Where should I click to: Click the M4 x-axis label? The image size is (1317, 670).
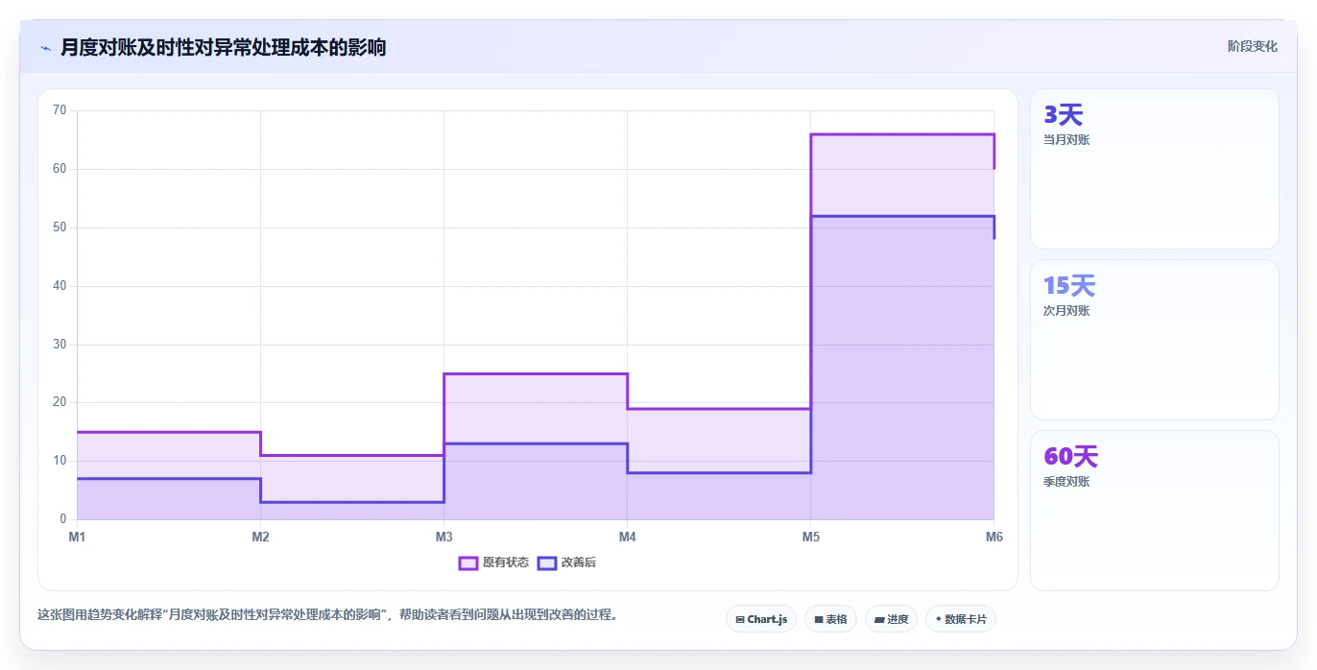click(x=627, y=537)
